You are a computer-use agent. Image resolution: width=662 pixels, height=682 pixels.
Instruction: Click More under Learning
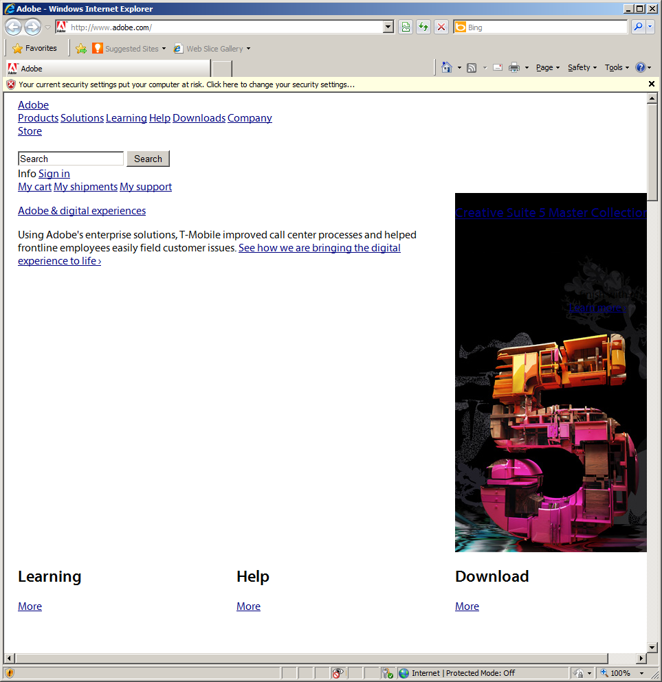[x=30, y=606]
